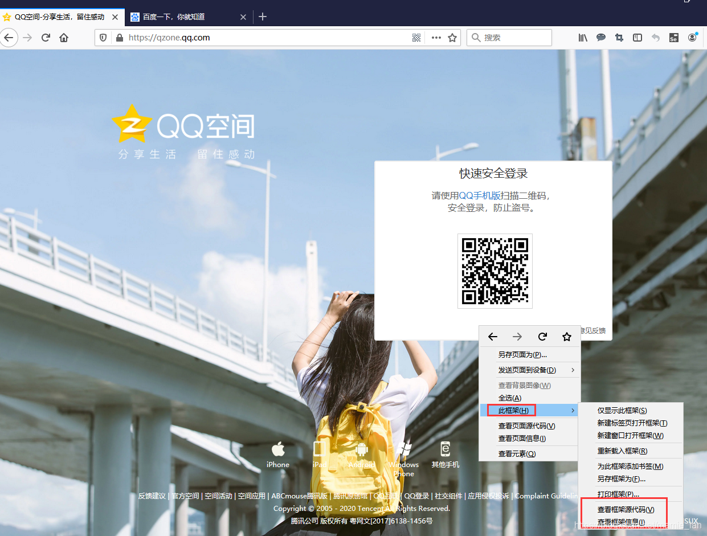Open a new tab with plus button
The image size is (707, 536).
pyautogui.click(x=263, y=17)
